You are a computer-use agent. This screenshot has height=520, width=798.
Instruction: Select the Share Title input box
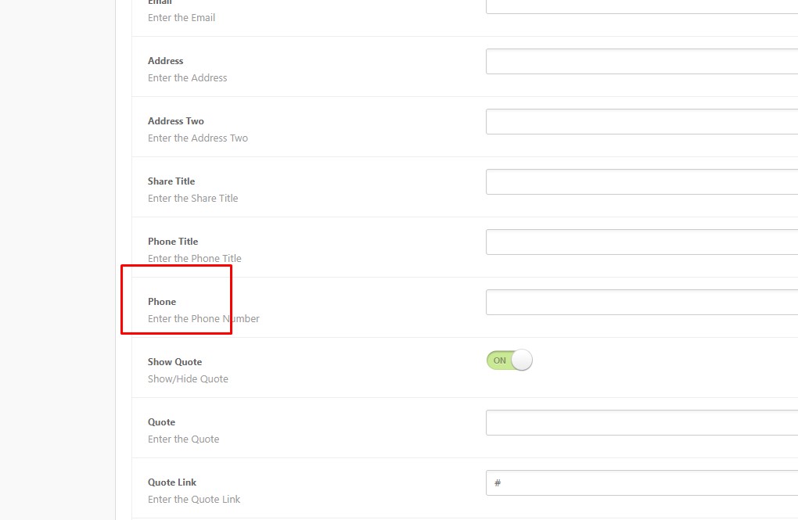tap(642, 182)
